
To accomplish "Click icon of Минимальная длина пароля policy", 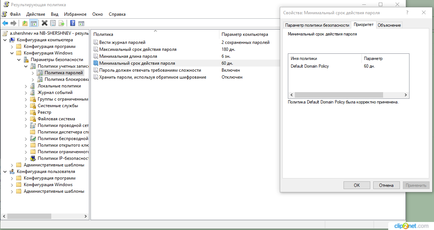I will coord(96,56).
